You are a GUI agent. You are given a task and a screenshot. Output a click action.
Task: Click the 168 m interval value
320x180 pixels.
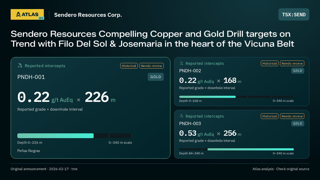pos(232,81)
